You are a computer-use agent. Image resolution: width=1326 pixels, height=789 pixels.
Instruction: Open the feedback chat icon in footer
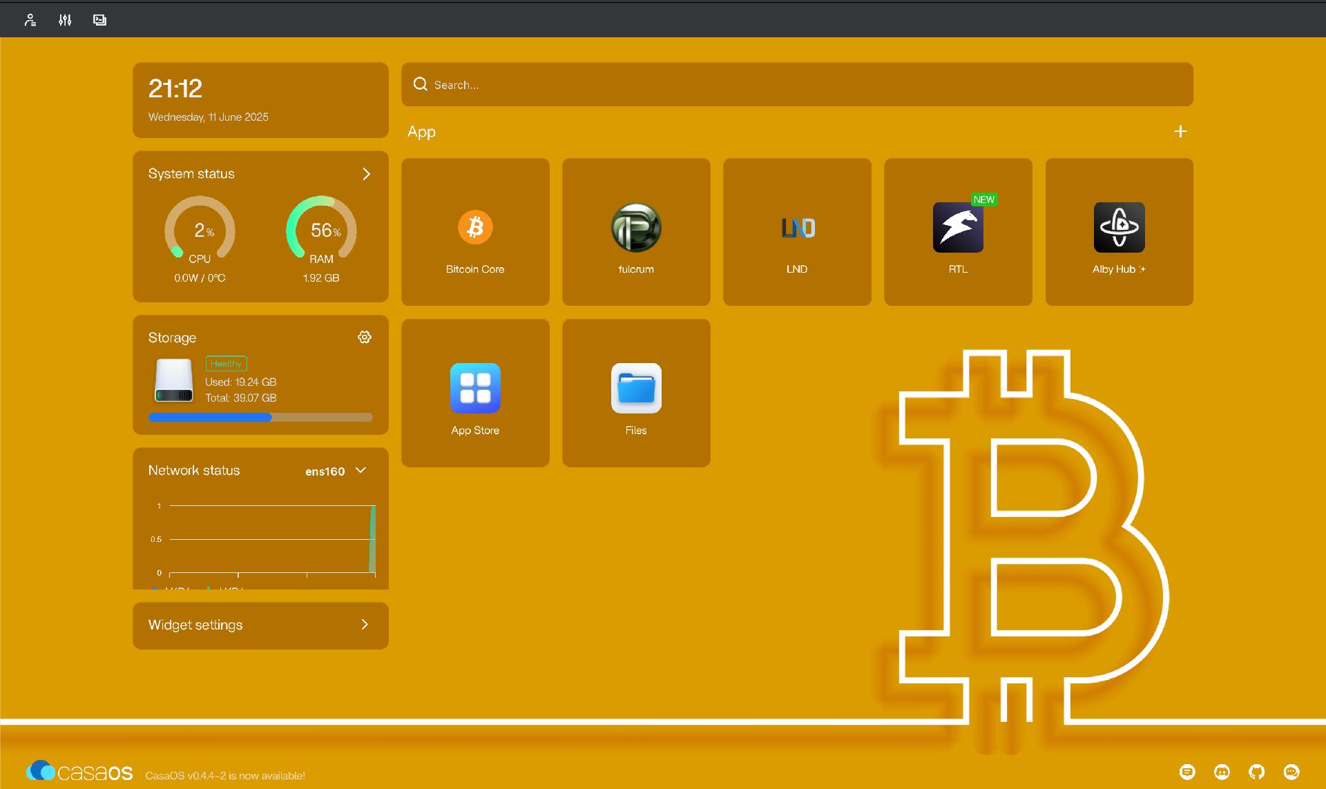click(1187, 772)
